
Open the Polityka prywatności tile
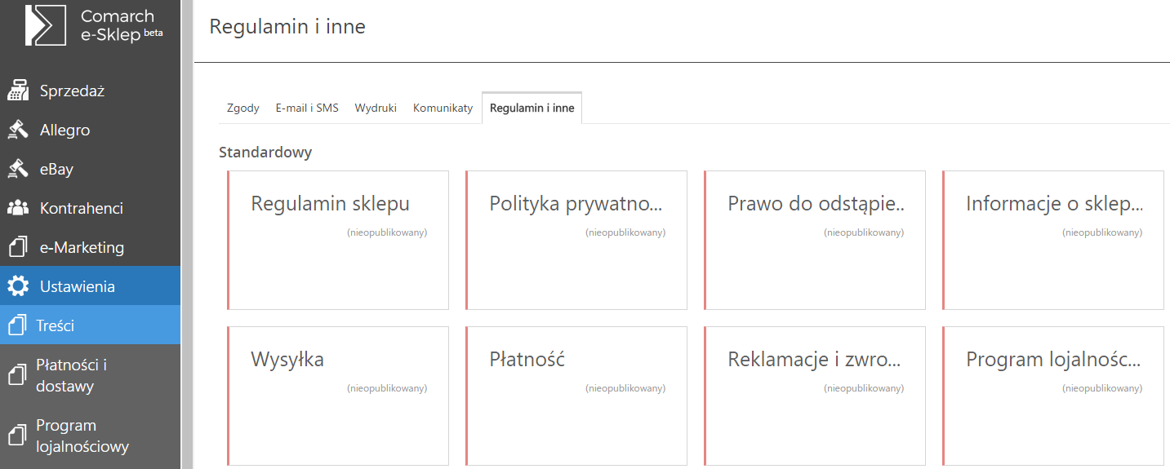tap(576, 240)
